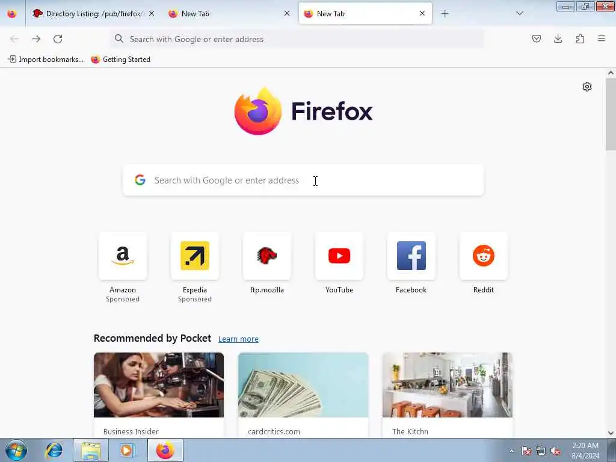This screenshot has height=462, width=616.
Task: Open the Downloads panel
Action: coord(558,39)
